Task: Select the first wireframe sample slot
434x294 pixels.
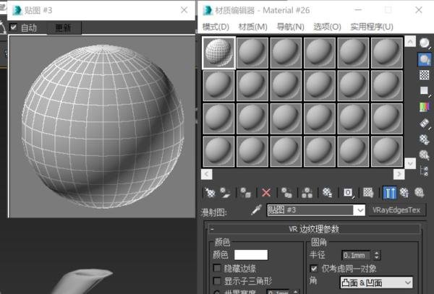Action: pos(218,53)
